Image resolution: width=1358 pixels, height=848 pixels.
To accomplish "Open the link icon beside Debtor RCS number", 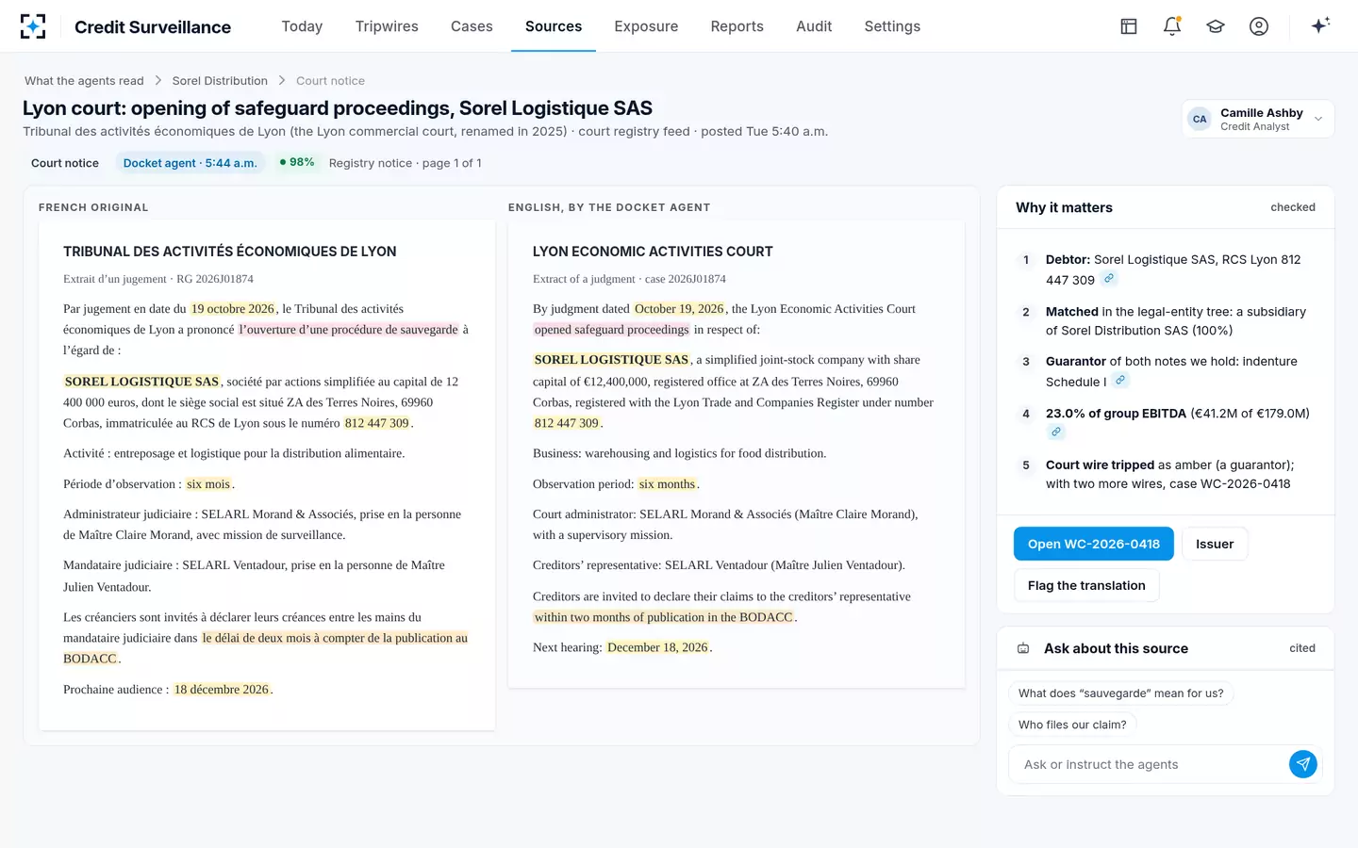I will [x=1109, y=279].
